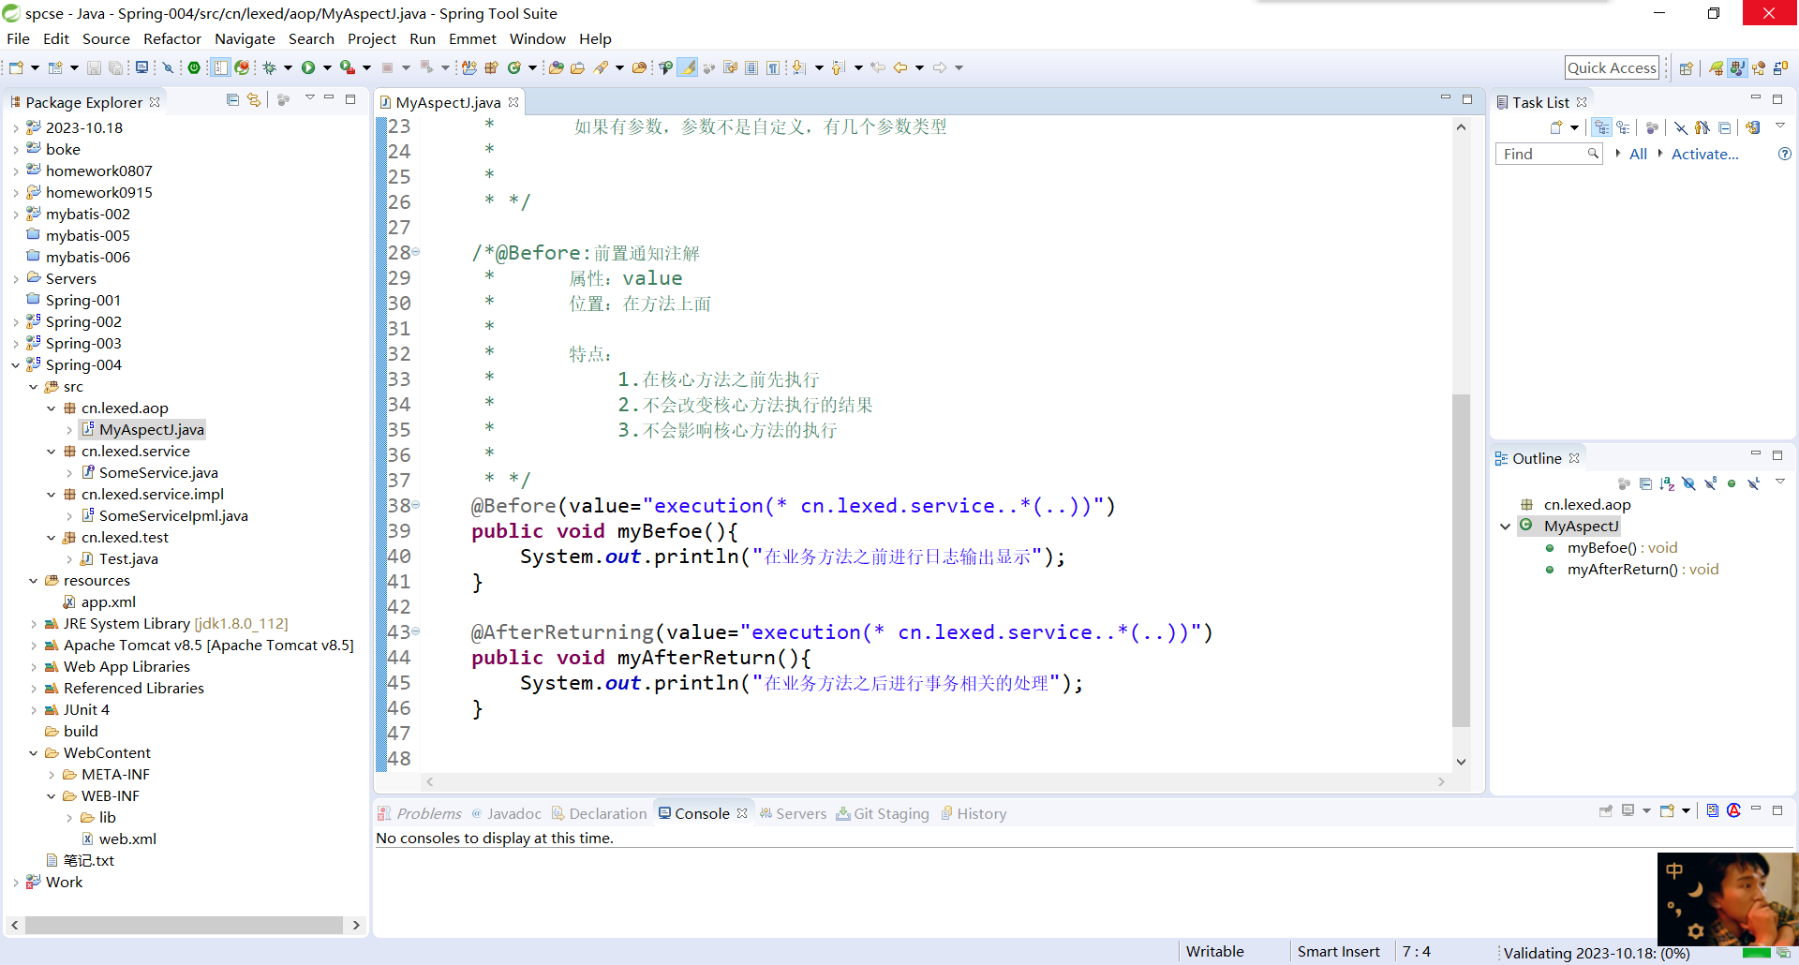Click the New Java Class icon
Screen dimensions: 1799x965
[x=513, y=67]
